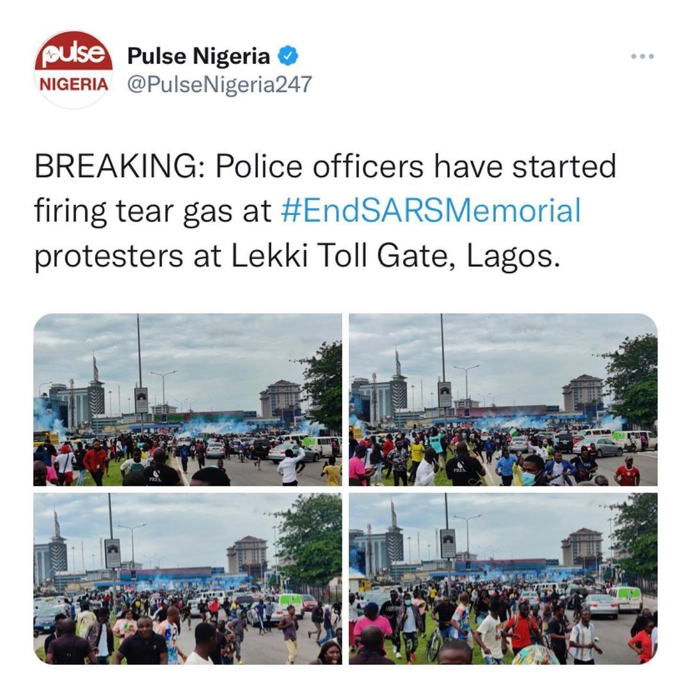Click the masked man in second photo

pyautogui.click(x=530, y=472)
